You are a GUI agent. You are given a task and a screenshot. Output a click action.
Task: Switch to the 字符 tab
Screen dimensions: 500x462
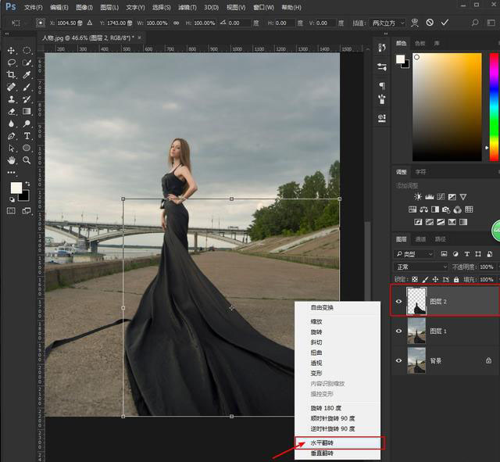[420, 172]
